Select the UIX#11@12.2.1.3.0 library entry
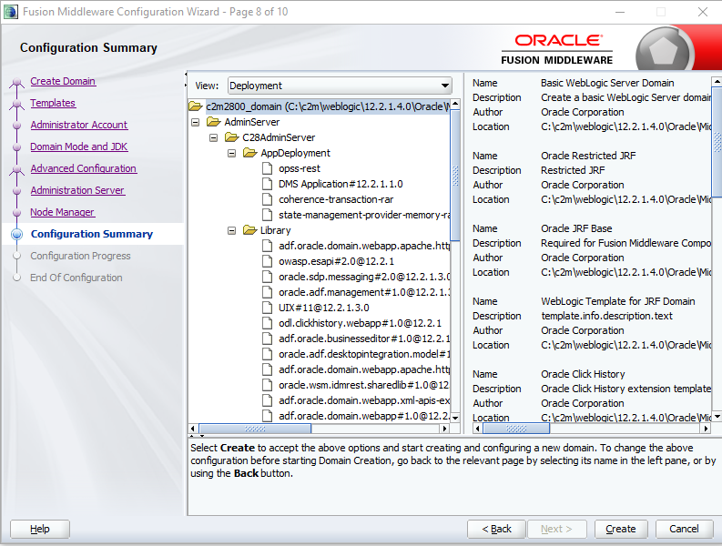 [x=324, y=308]
